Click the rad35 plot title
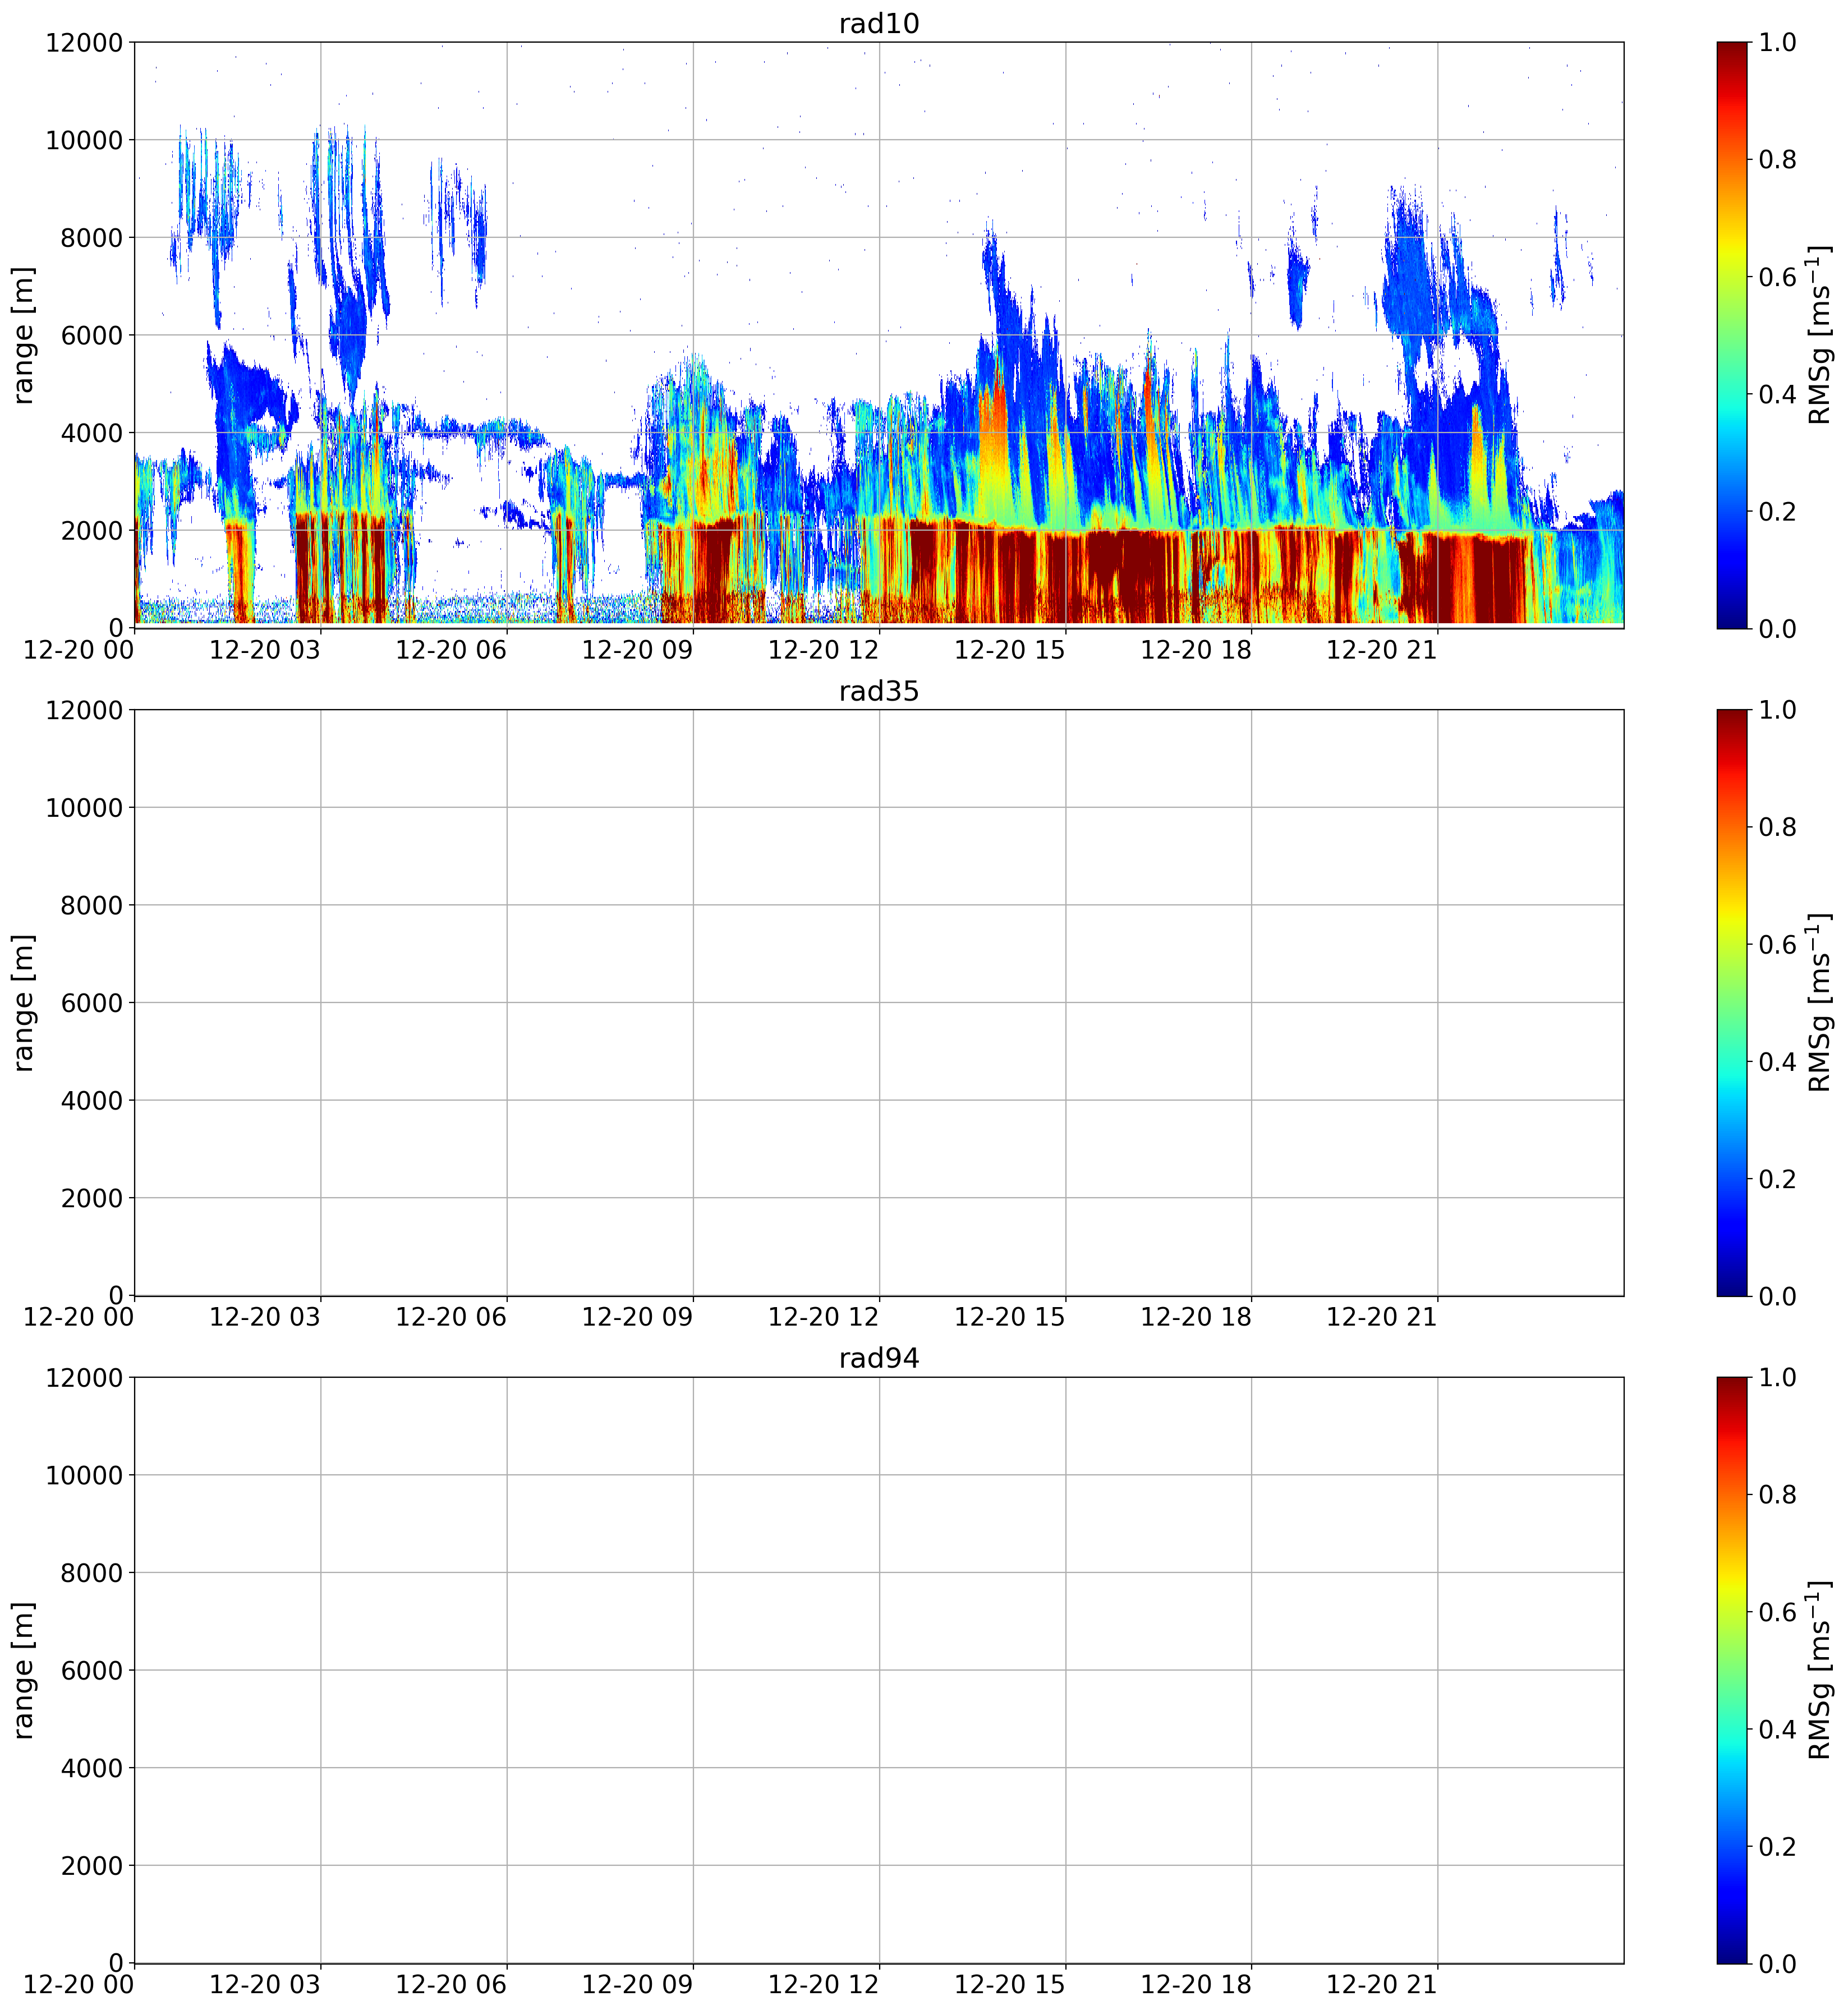 coord(878,691)
